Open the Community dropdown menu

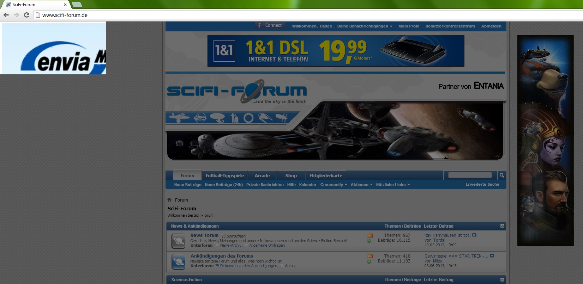(x=333, y=185)
